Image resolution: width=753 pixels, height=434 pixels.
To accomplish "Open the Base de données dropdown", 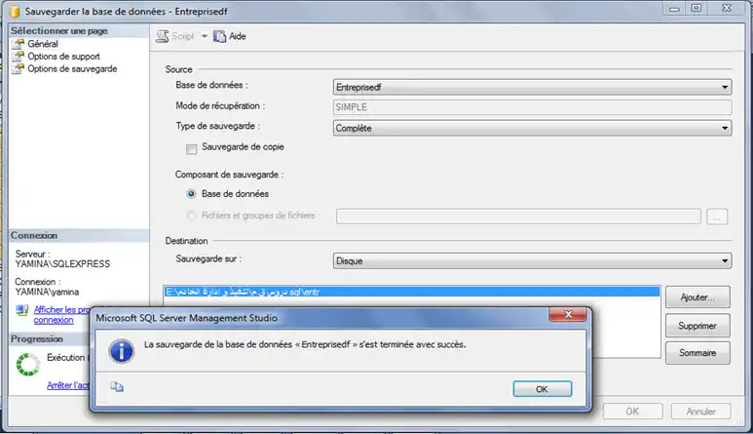I will point(532,87).
